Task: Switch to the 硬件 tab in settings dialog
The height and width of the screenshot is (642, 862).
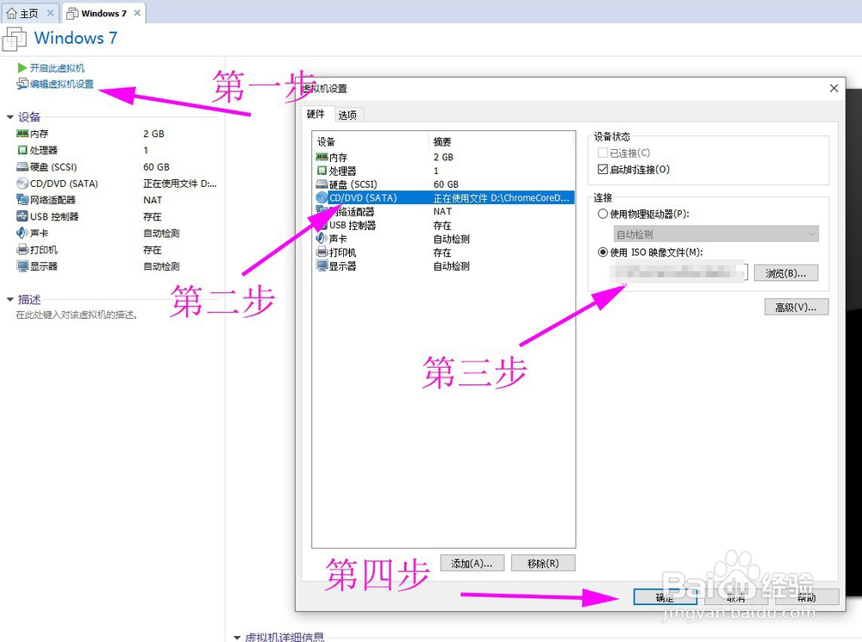Action: 315,114
